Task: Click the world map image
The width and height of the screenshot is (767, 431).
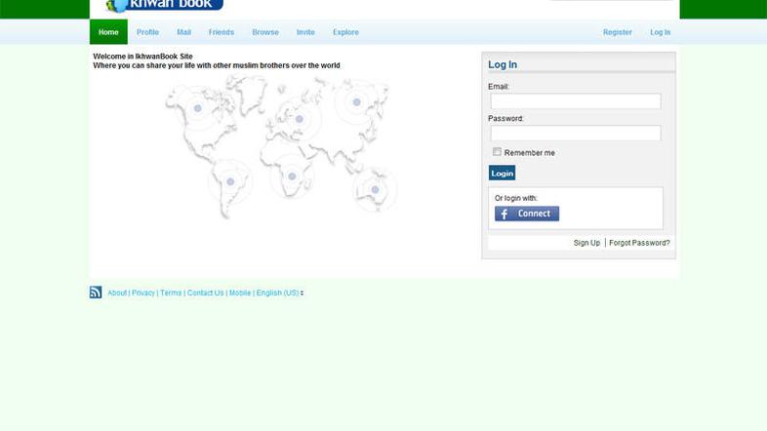Action: [280, 146]
